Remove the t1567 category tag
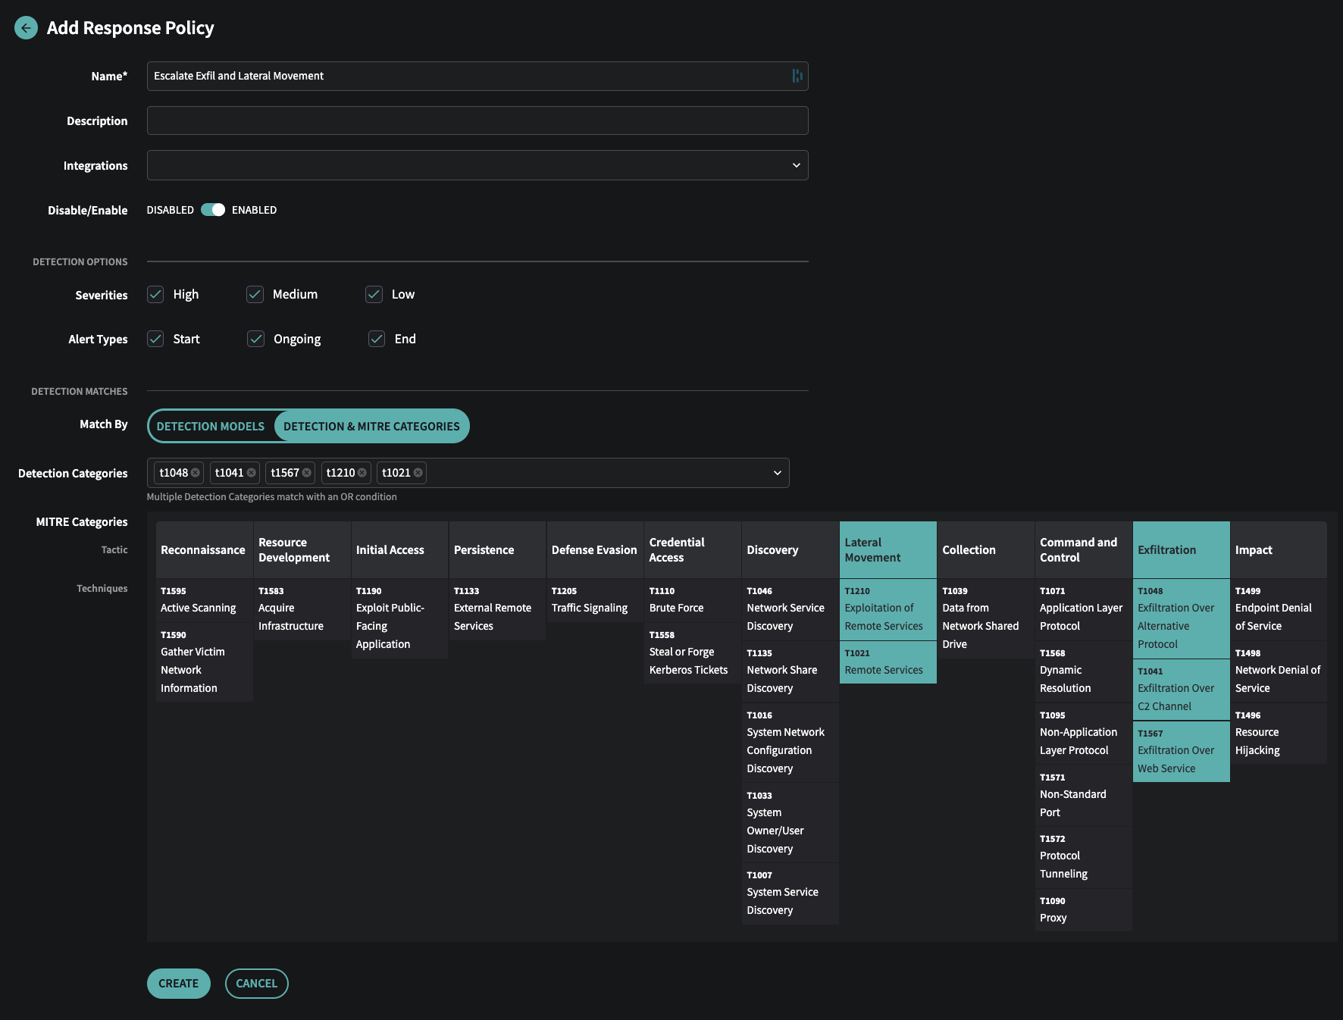 tap(307, 473)
